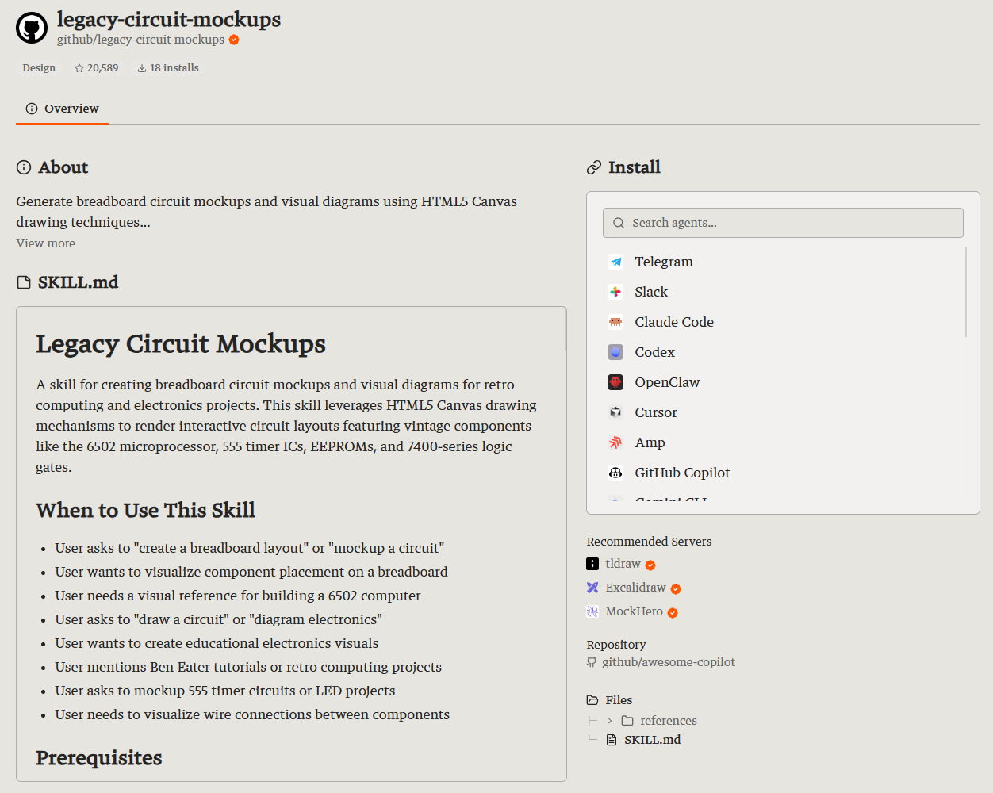Click the legacy-circuit-mockups page title

click(x=169, y=19)
